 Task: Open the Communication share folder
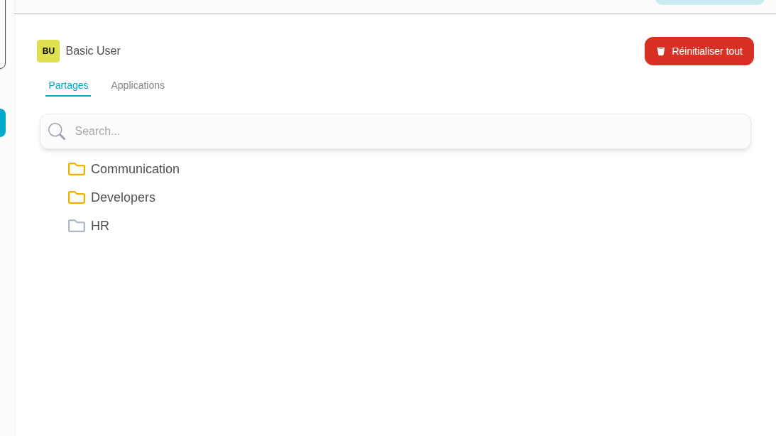[135, 169]
